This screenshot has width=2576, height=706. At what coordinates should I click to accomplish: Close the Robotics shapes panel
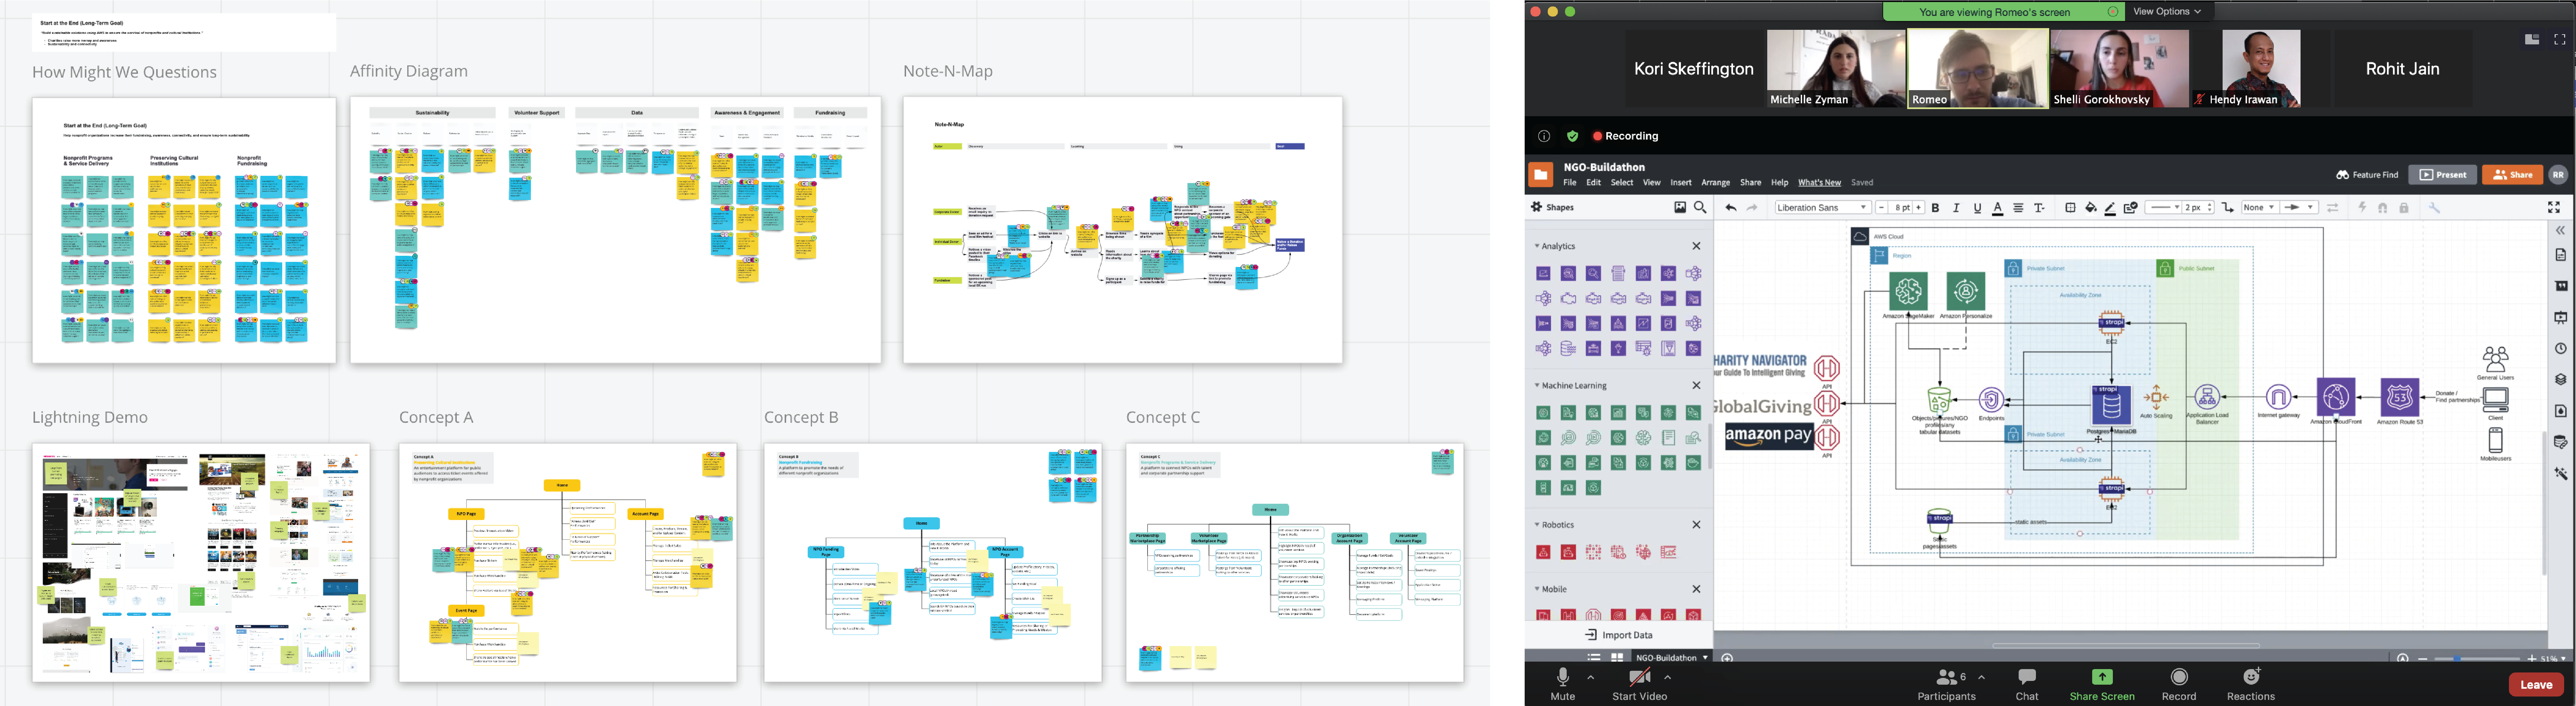1697,525
